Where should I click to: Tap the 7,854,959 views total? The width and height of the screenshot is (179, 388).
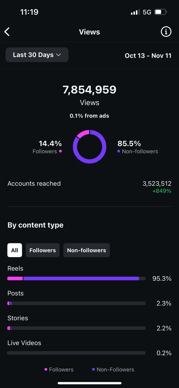tap(89, 90)
